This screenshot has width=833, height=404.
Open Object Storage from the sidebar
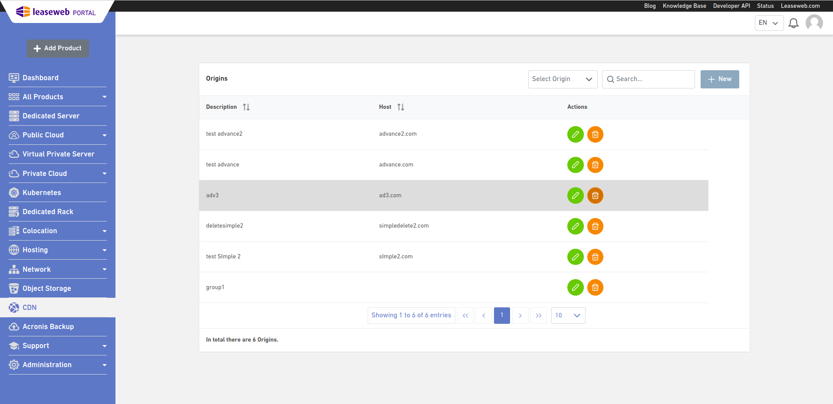click(x=46, y=288)
